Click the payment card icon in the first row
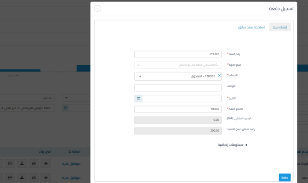The width and height of the screenshot is (308, 183). pyautogui.click(x=10, y=163)
